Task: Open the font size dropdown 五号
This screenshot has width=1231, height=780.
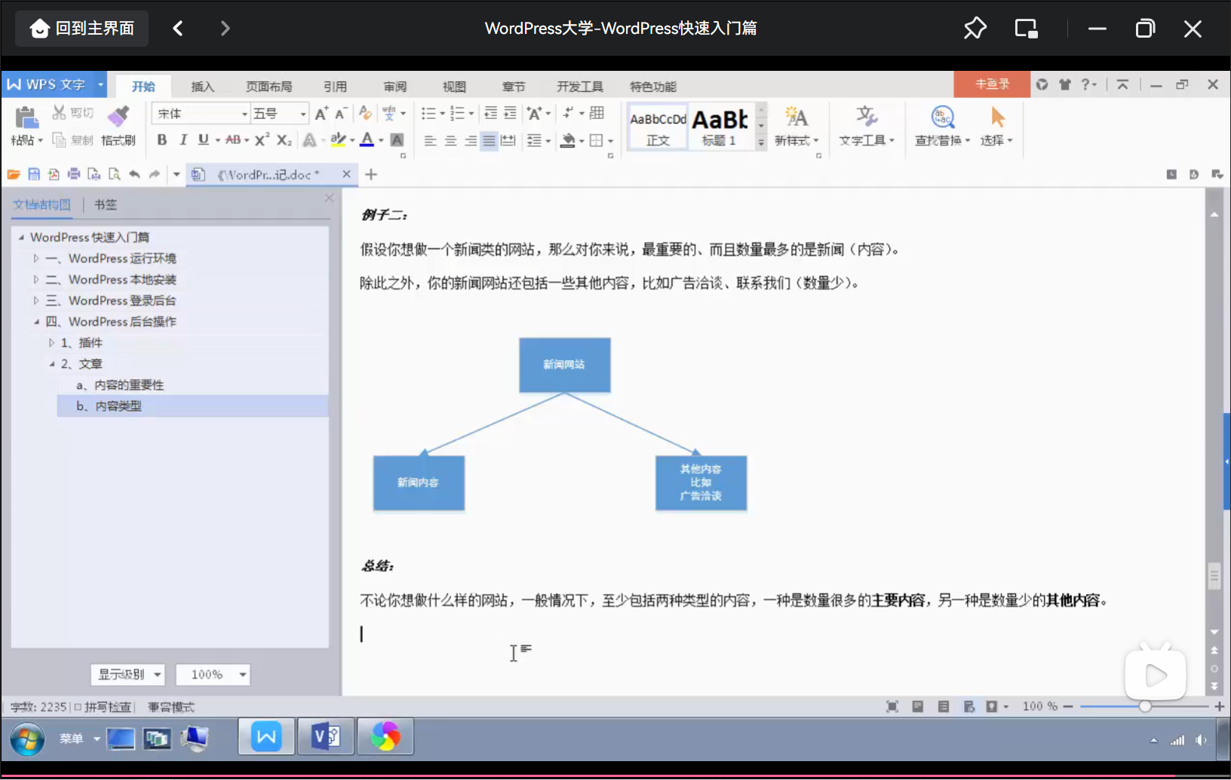Action: point(303,114)
